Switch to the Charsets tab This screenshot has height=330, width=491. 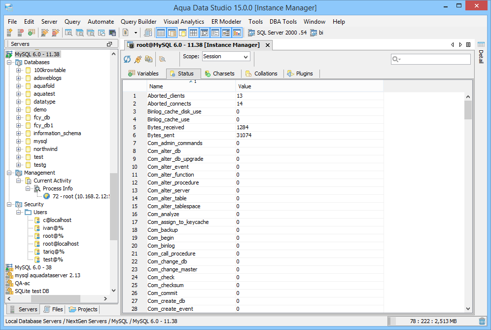point(220,73)
